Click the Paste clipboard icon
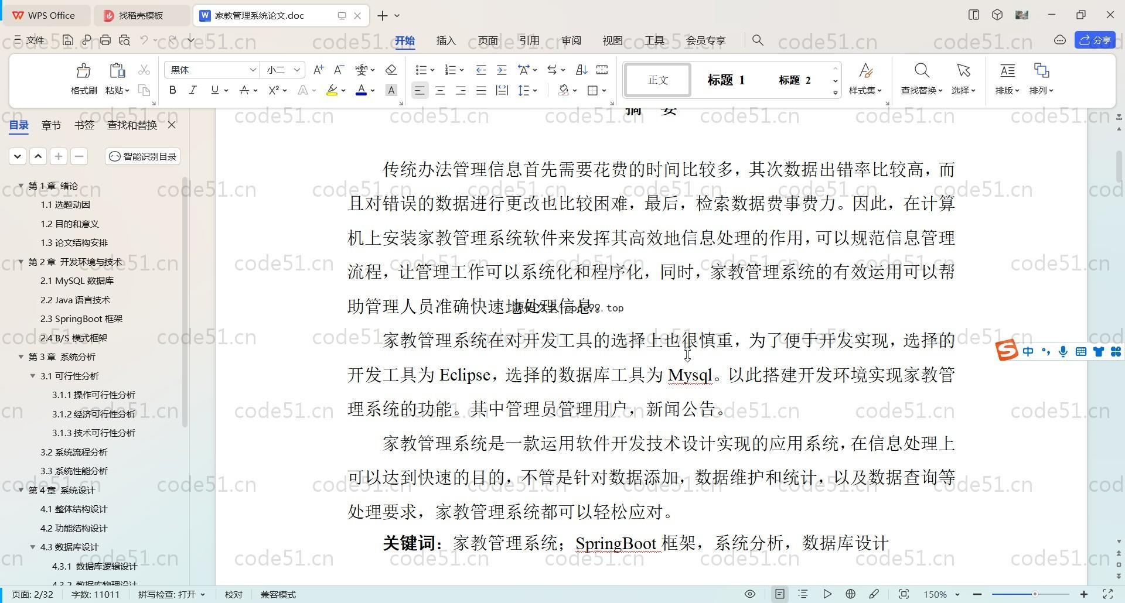 [117, 71]
